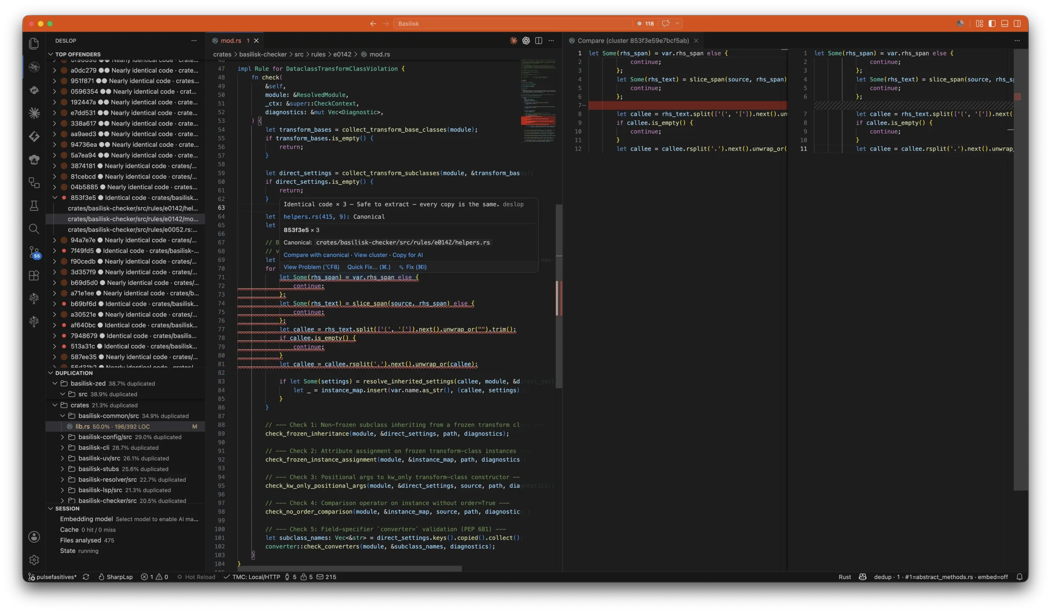Open the Accounts icon in activity bar
Screen dimensions: 1051x612
34,537
